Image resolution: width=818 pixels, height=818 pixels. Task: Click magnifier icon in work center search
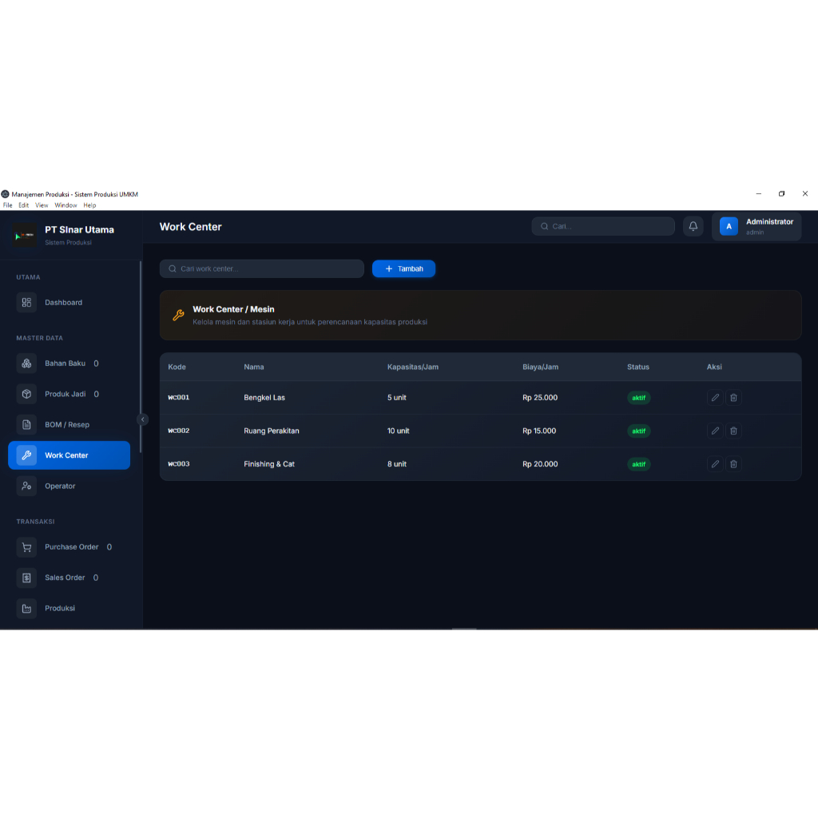click(173, 268)
